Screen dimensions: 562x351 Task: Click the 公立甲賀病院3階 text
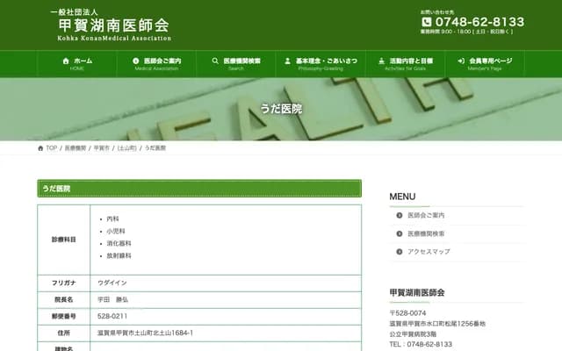click(413, 333)
